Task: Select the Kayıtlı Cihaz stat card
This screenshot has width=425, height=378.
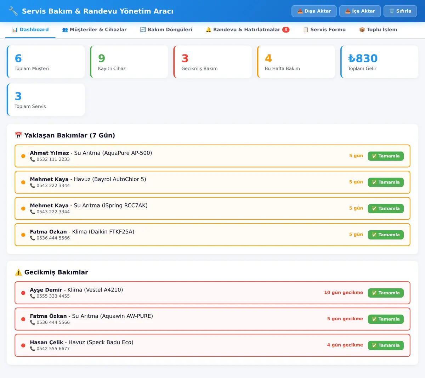Action: click(x=129, y=62)
